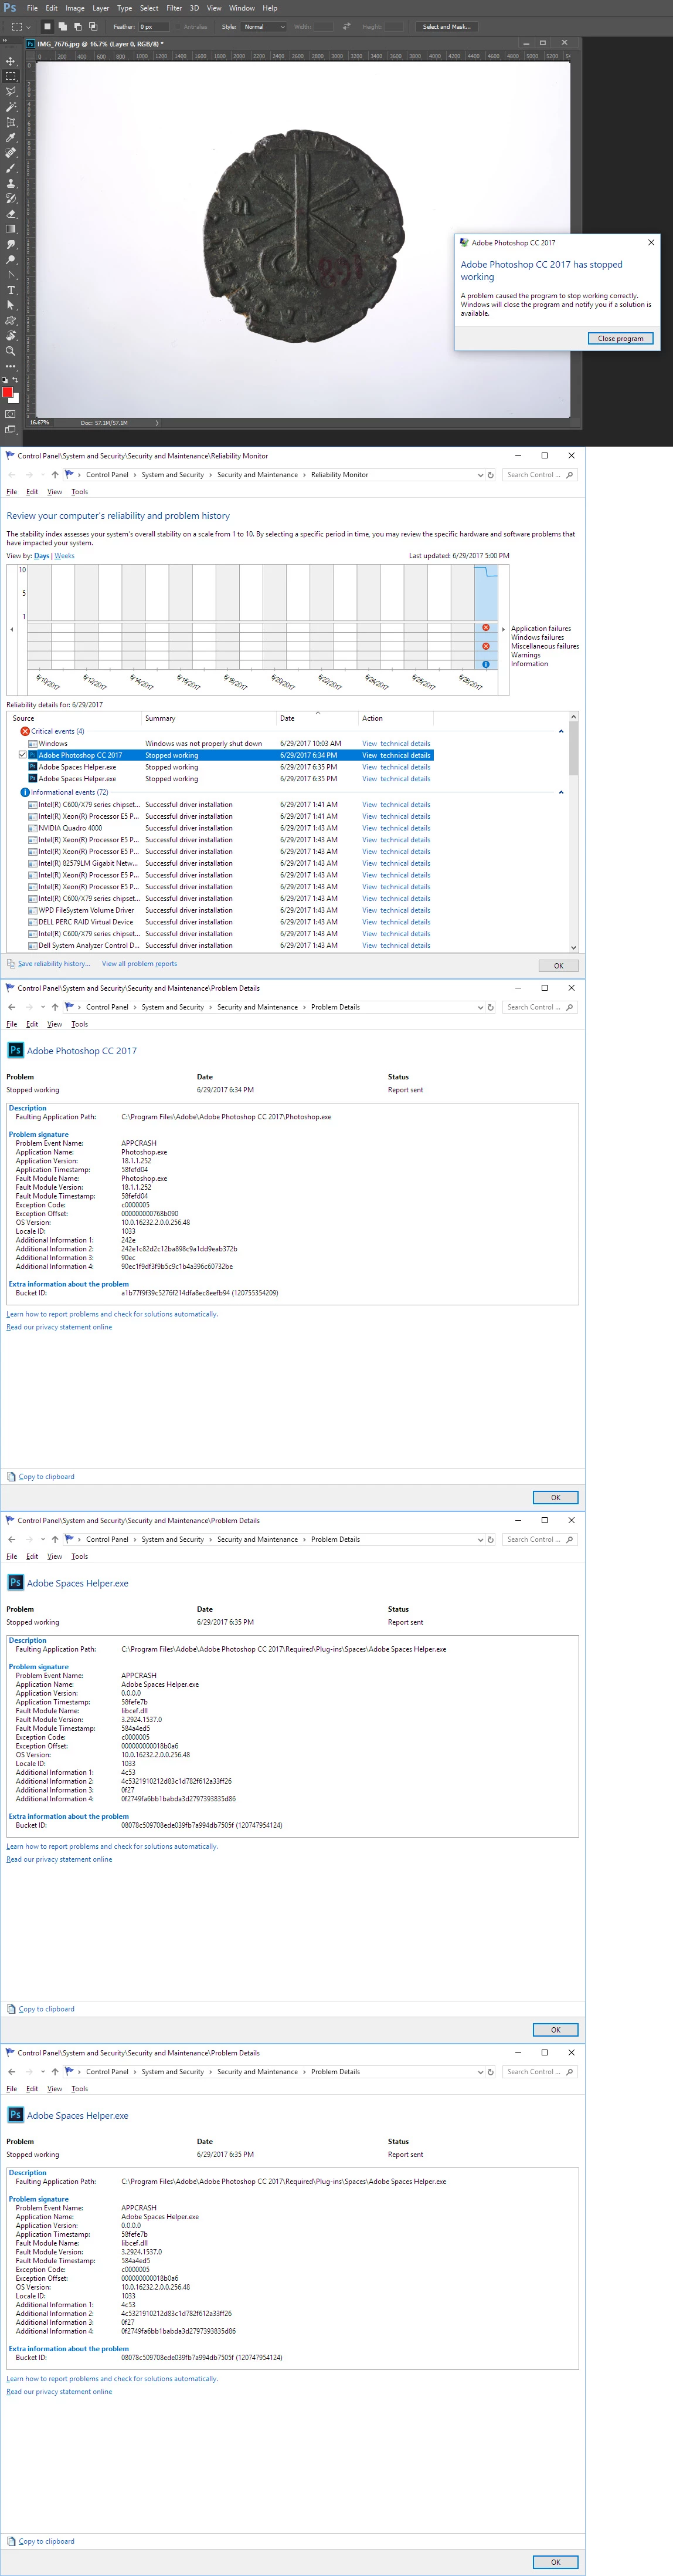Select the Rectangular Marquee tool
The height and width of the screenshot is (2576, 673).
point(11,76)
